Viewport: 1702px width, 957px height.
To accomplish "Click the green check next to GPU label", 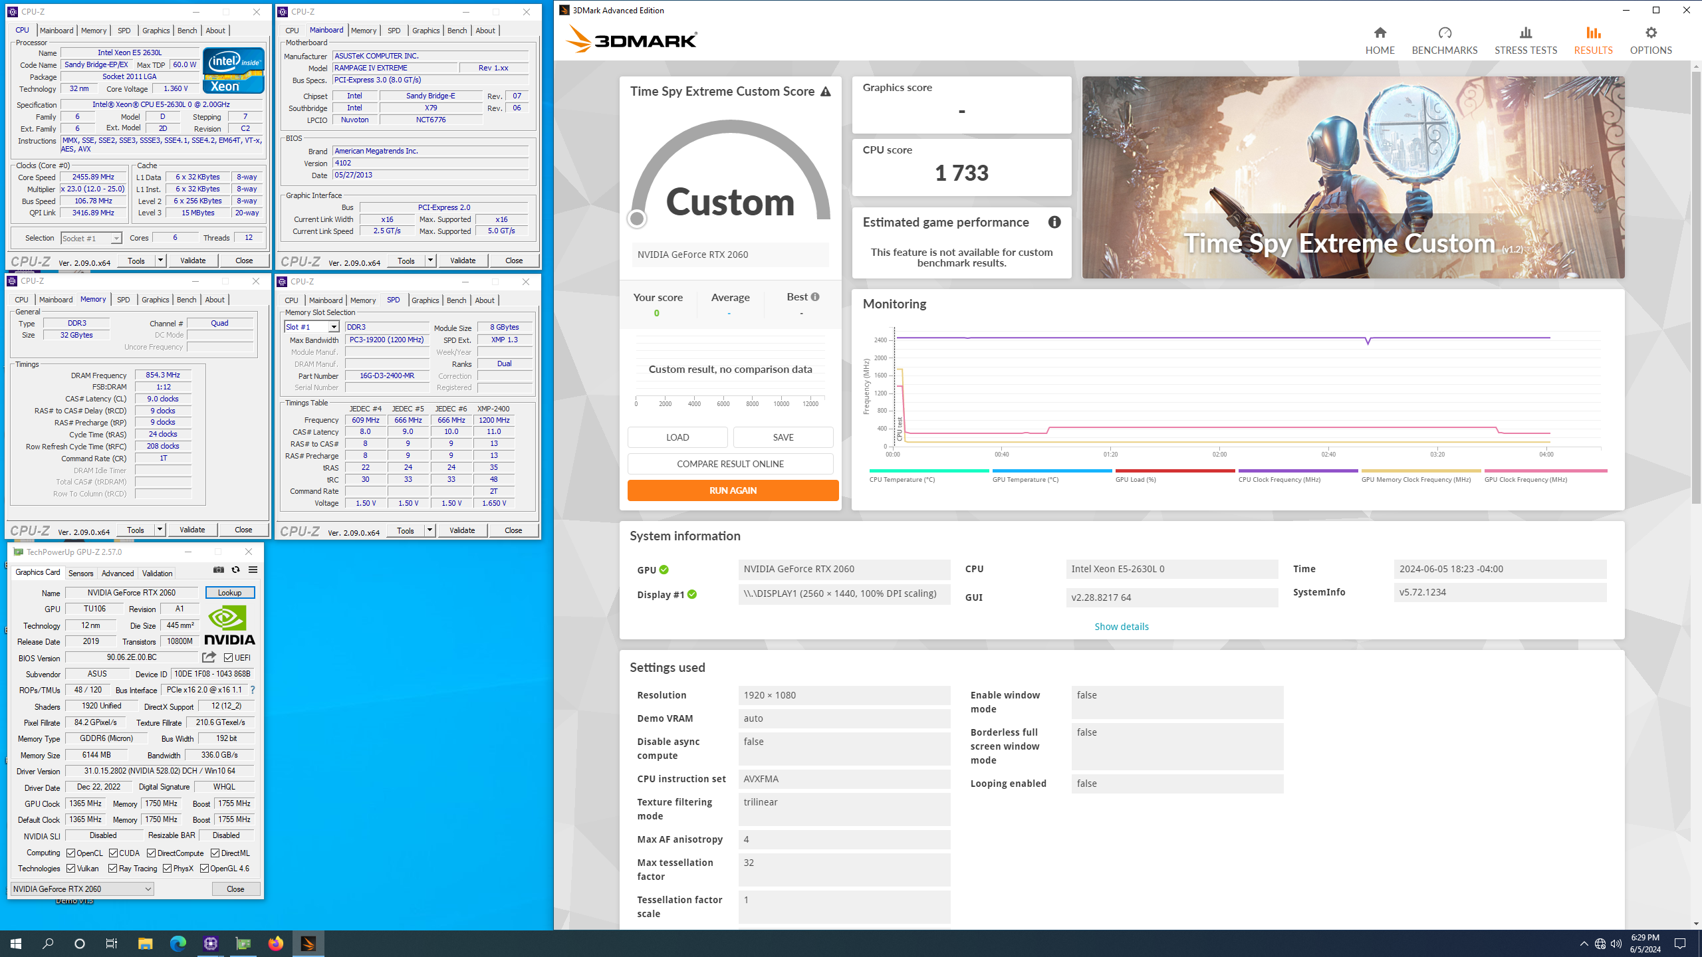I will coord(664,570).
